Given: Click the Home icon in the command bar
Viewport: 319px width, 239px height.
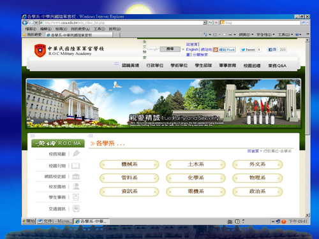Looking at the screenshot, I should click(205, 34).
